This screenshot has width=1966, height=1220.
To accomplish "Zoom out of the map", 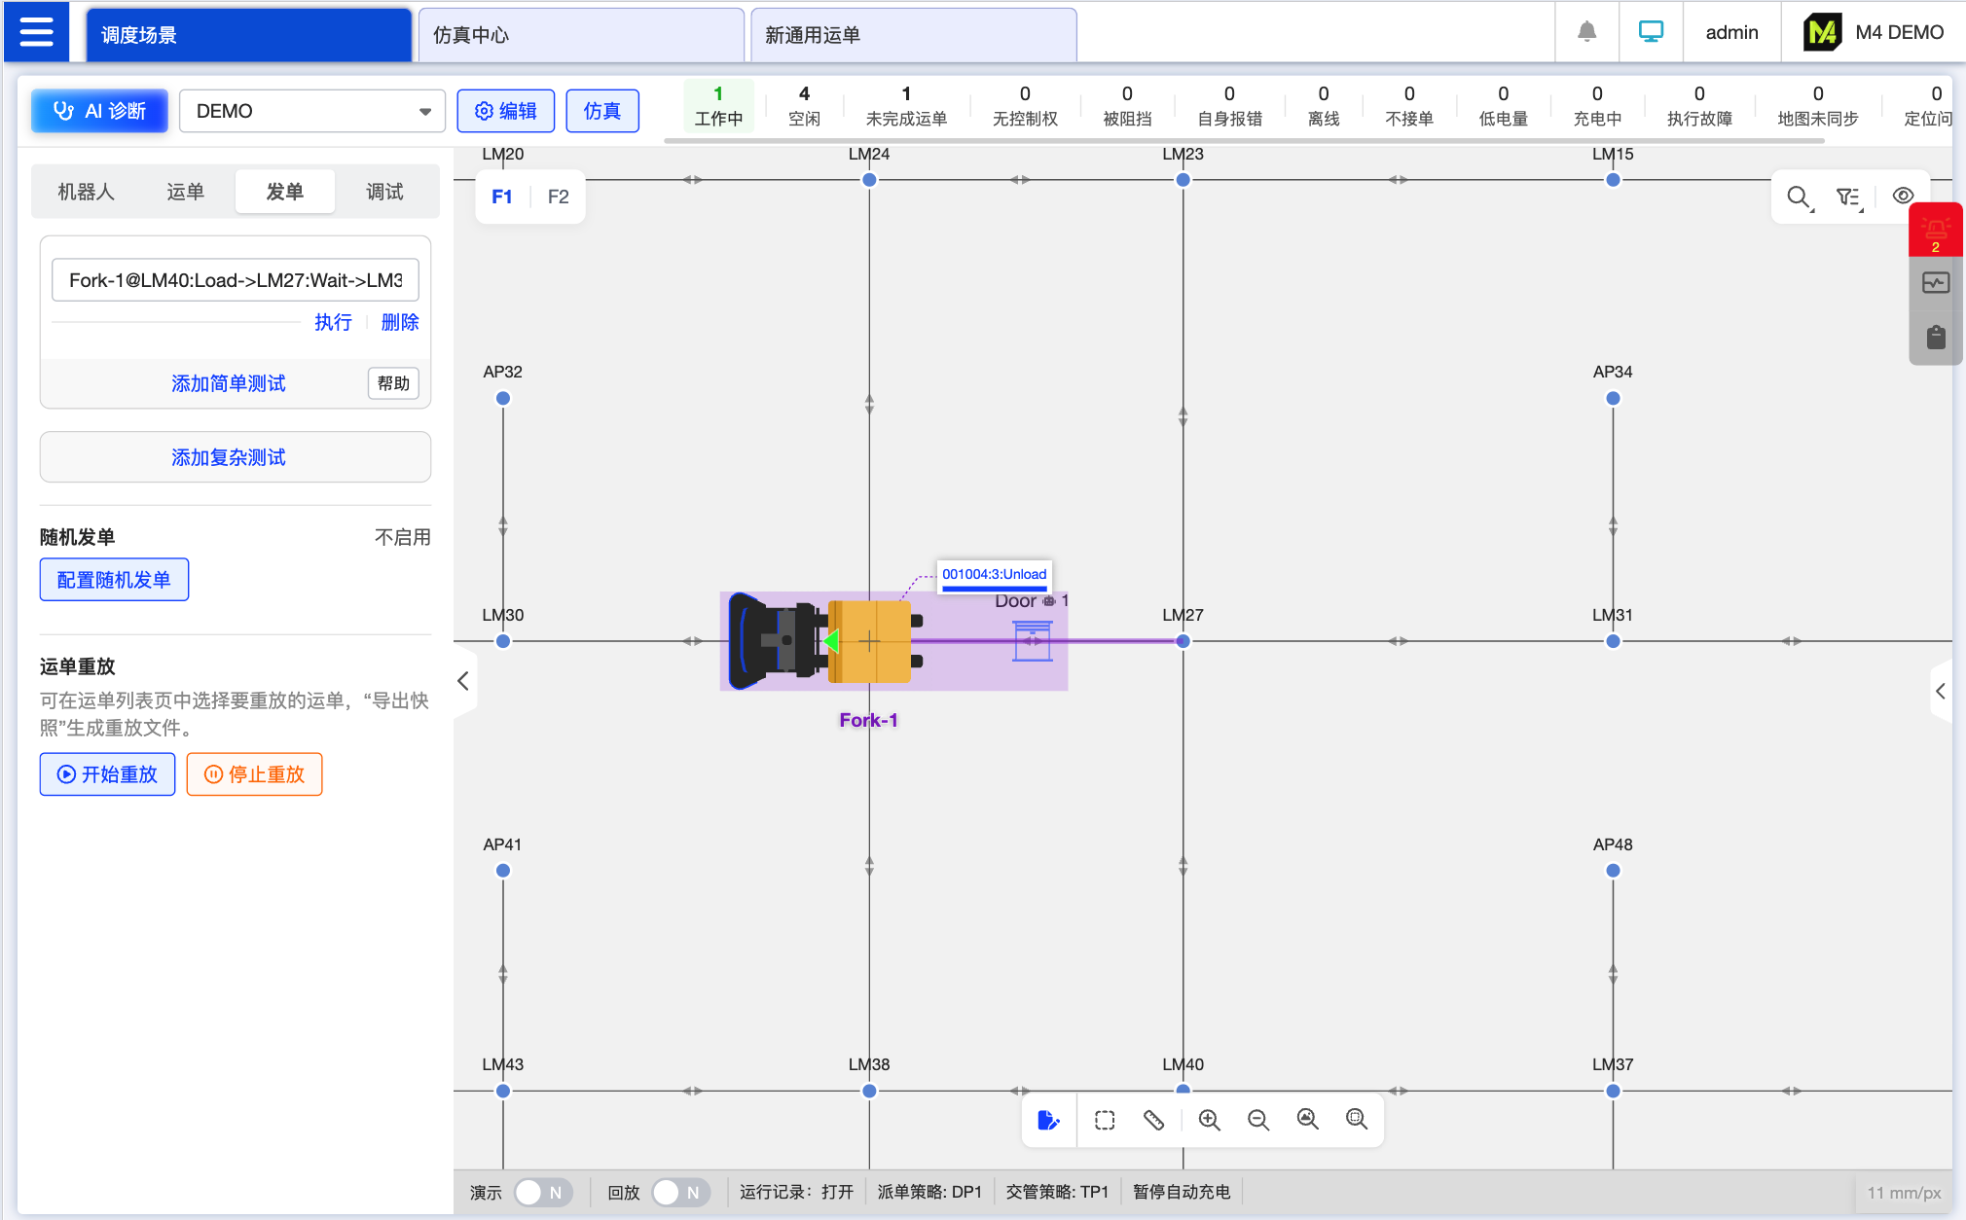I will click(x=1257, y=1121).
